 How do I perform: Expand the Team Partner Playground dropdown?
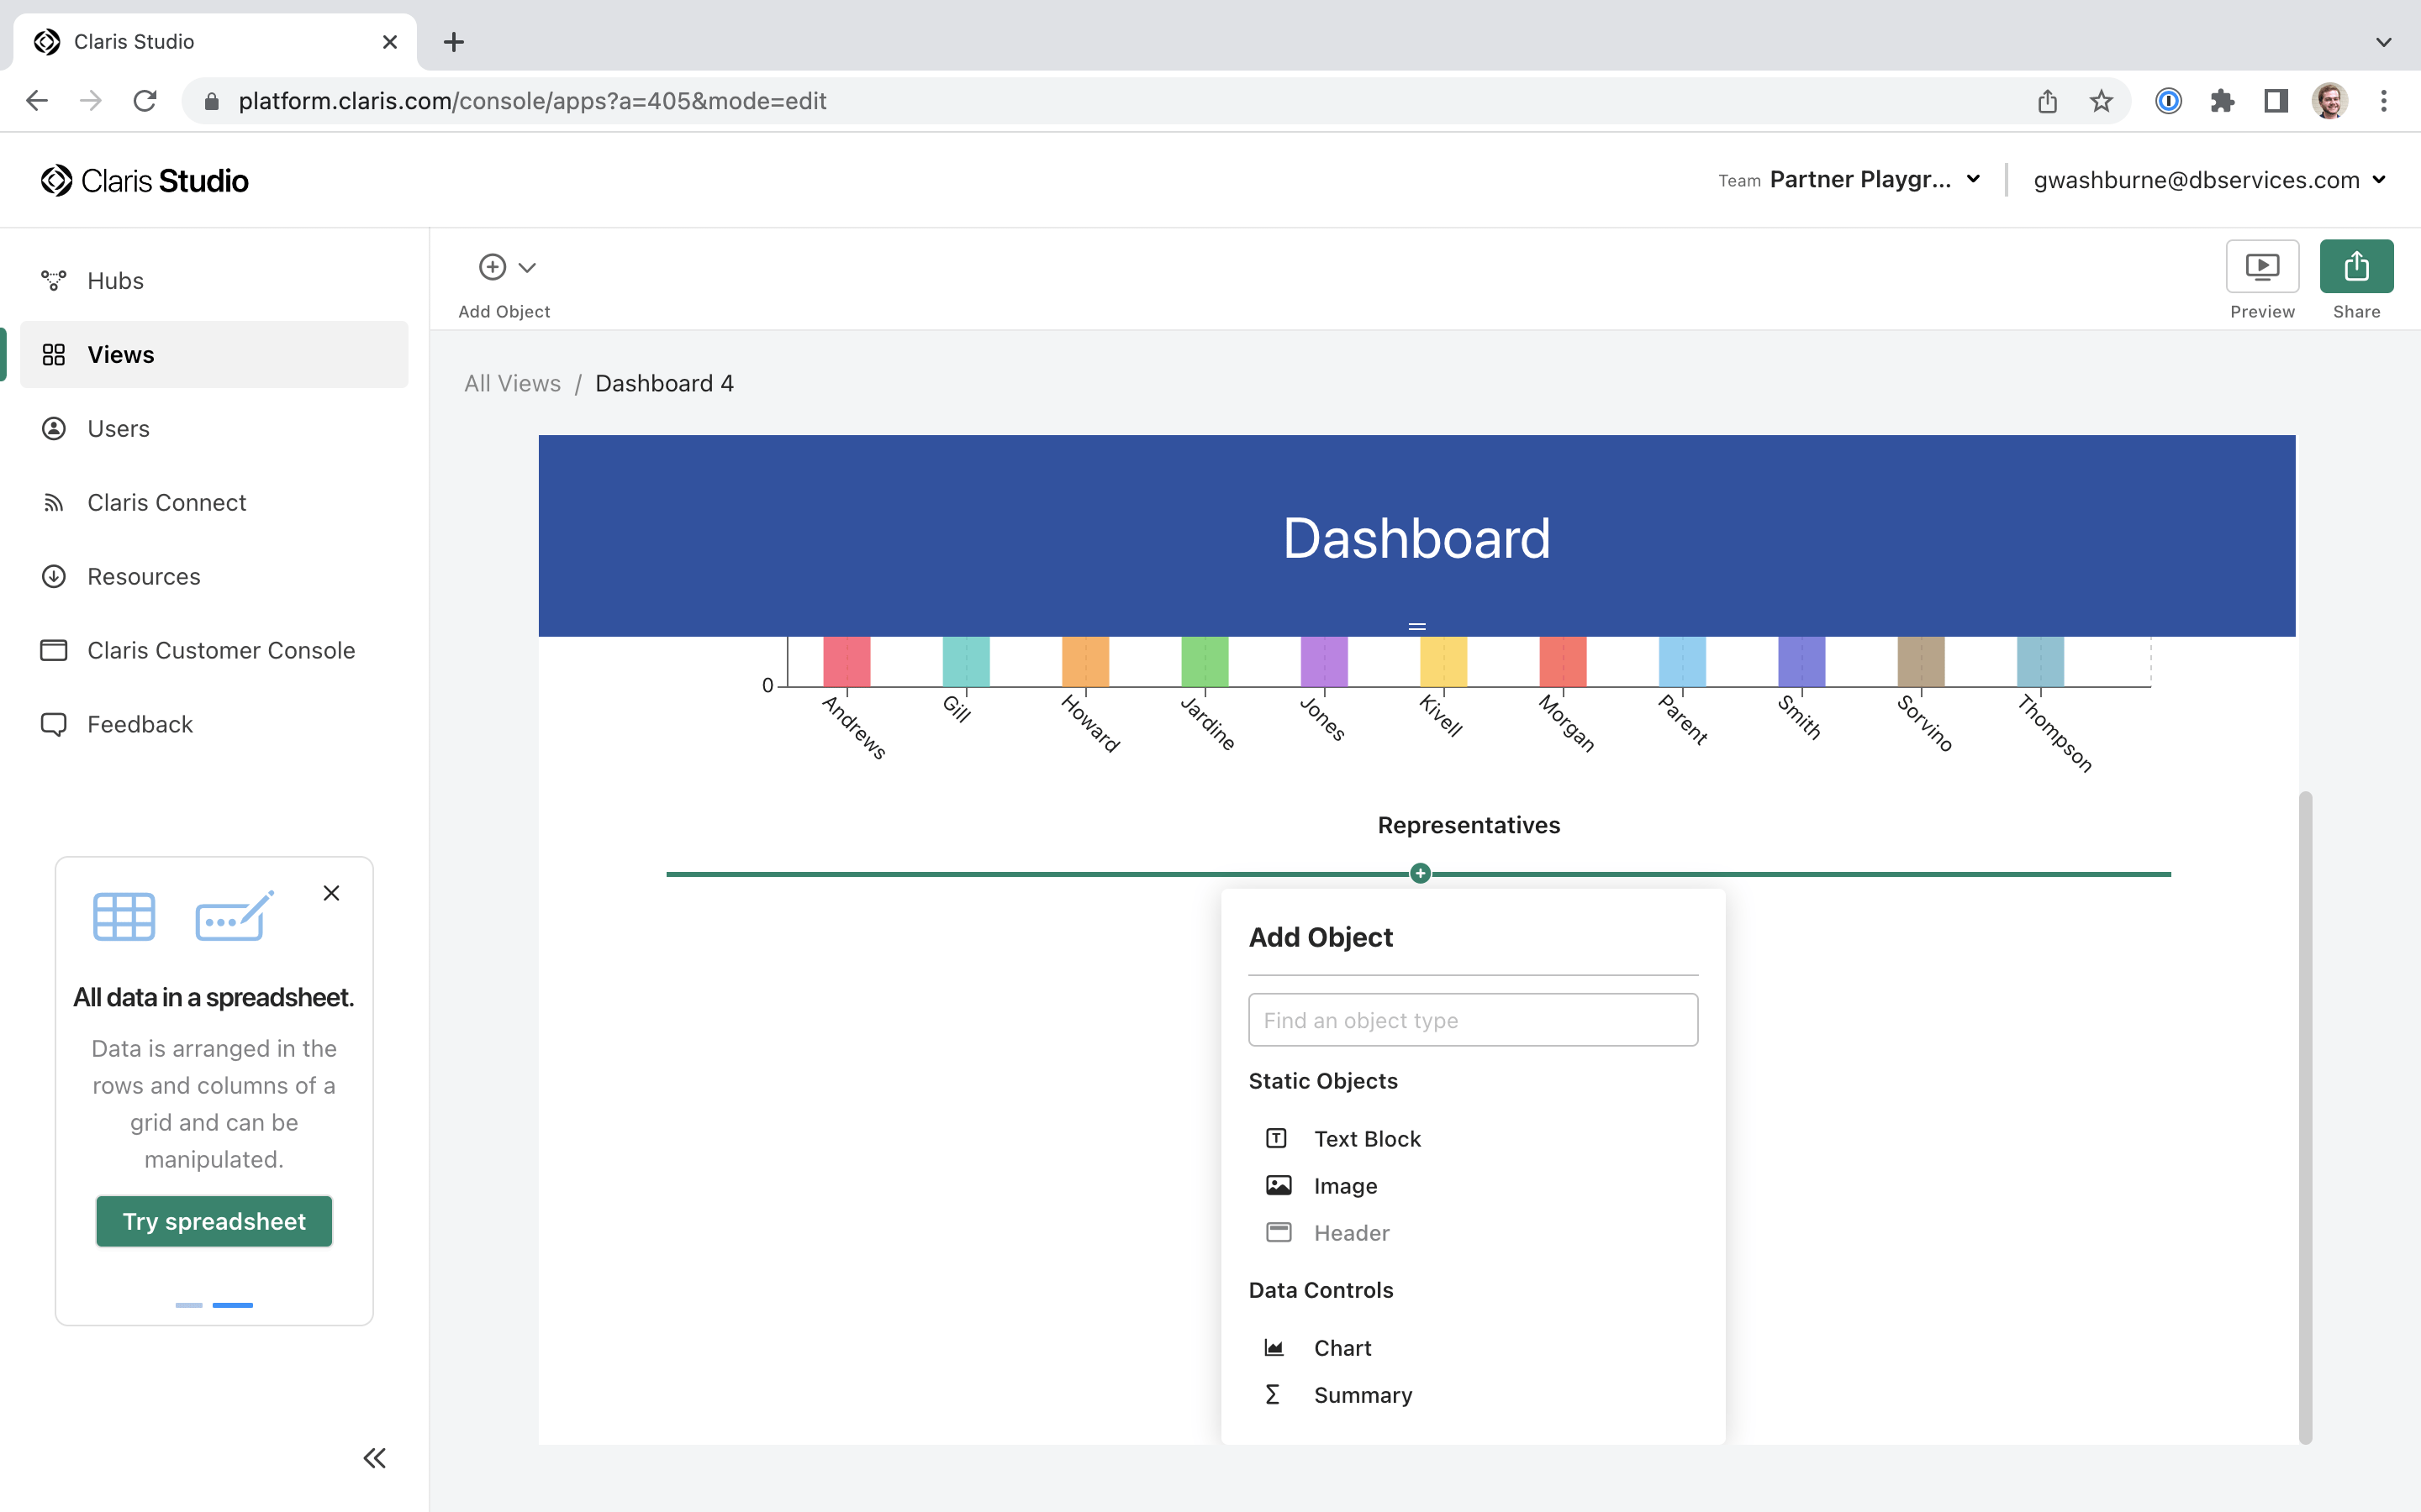[1849, 180]
